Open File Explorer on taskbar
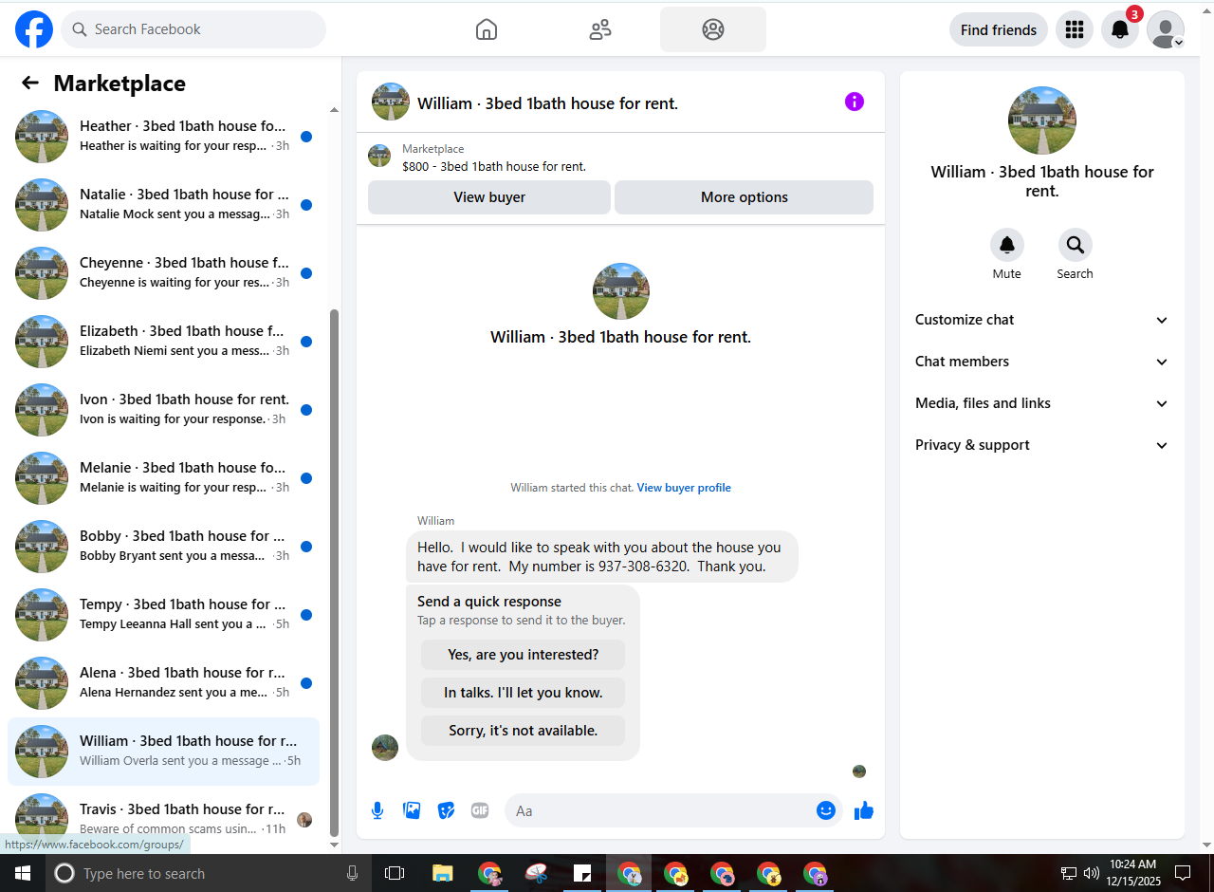 [x=443, y=873]
